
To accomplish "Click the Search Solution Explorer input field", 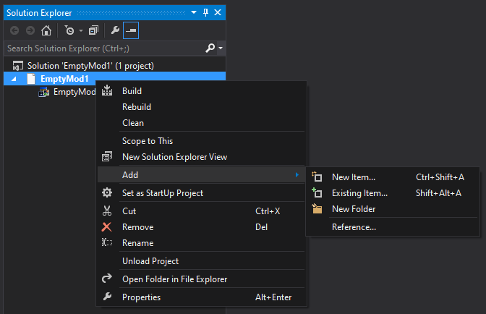I will tap(101, 48).
